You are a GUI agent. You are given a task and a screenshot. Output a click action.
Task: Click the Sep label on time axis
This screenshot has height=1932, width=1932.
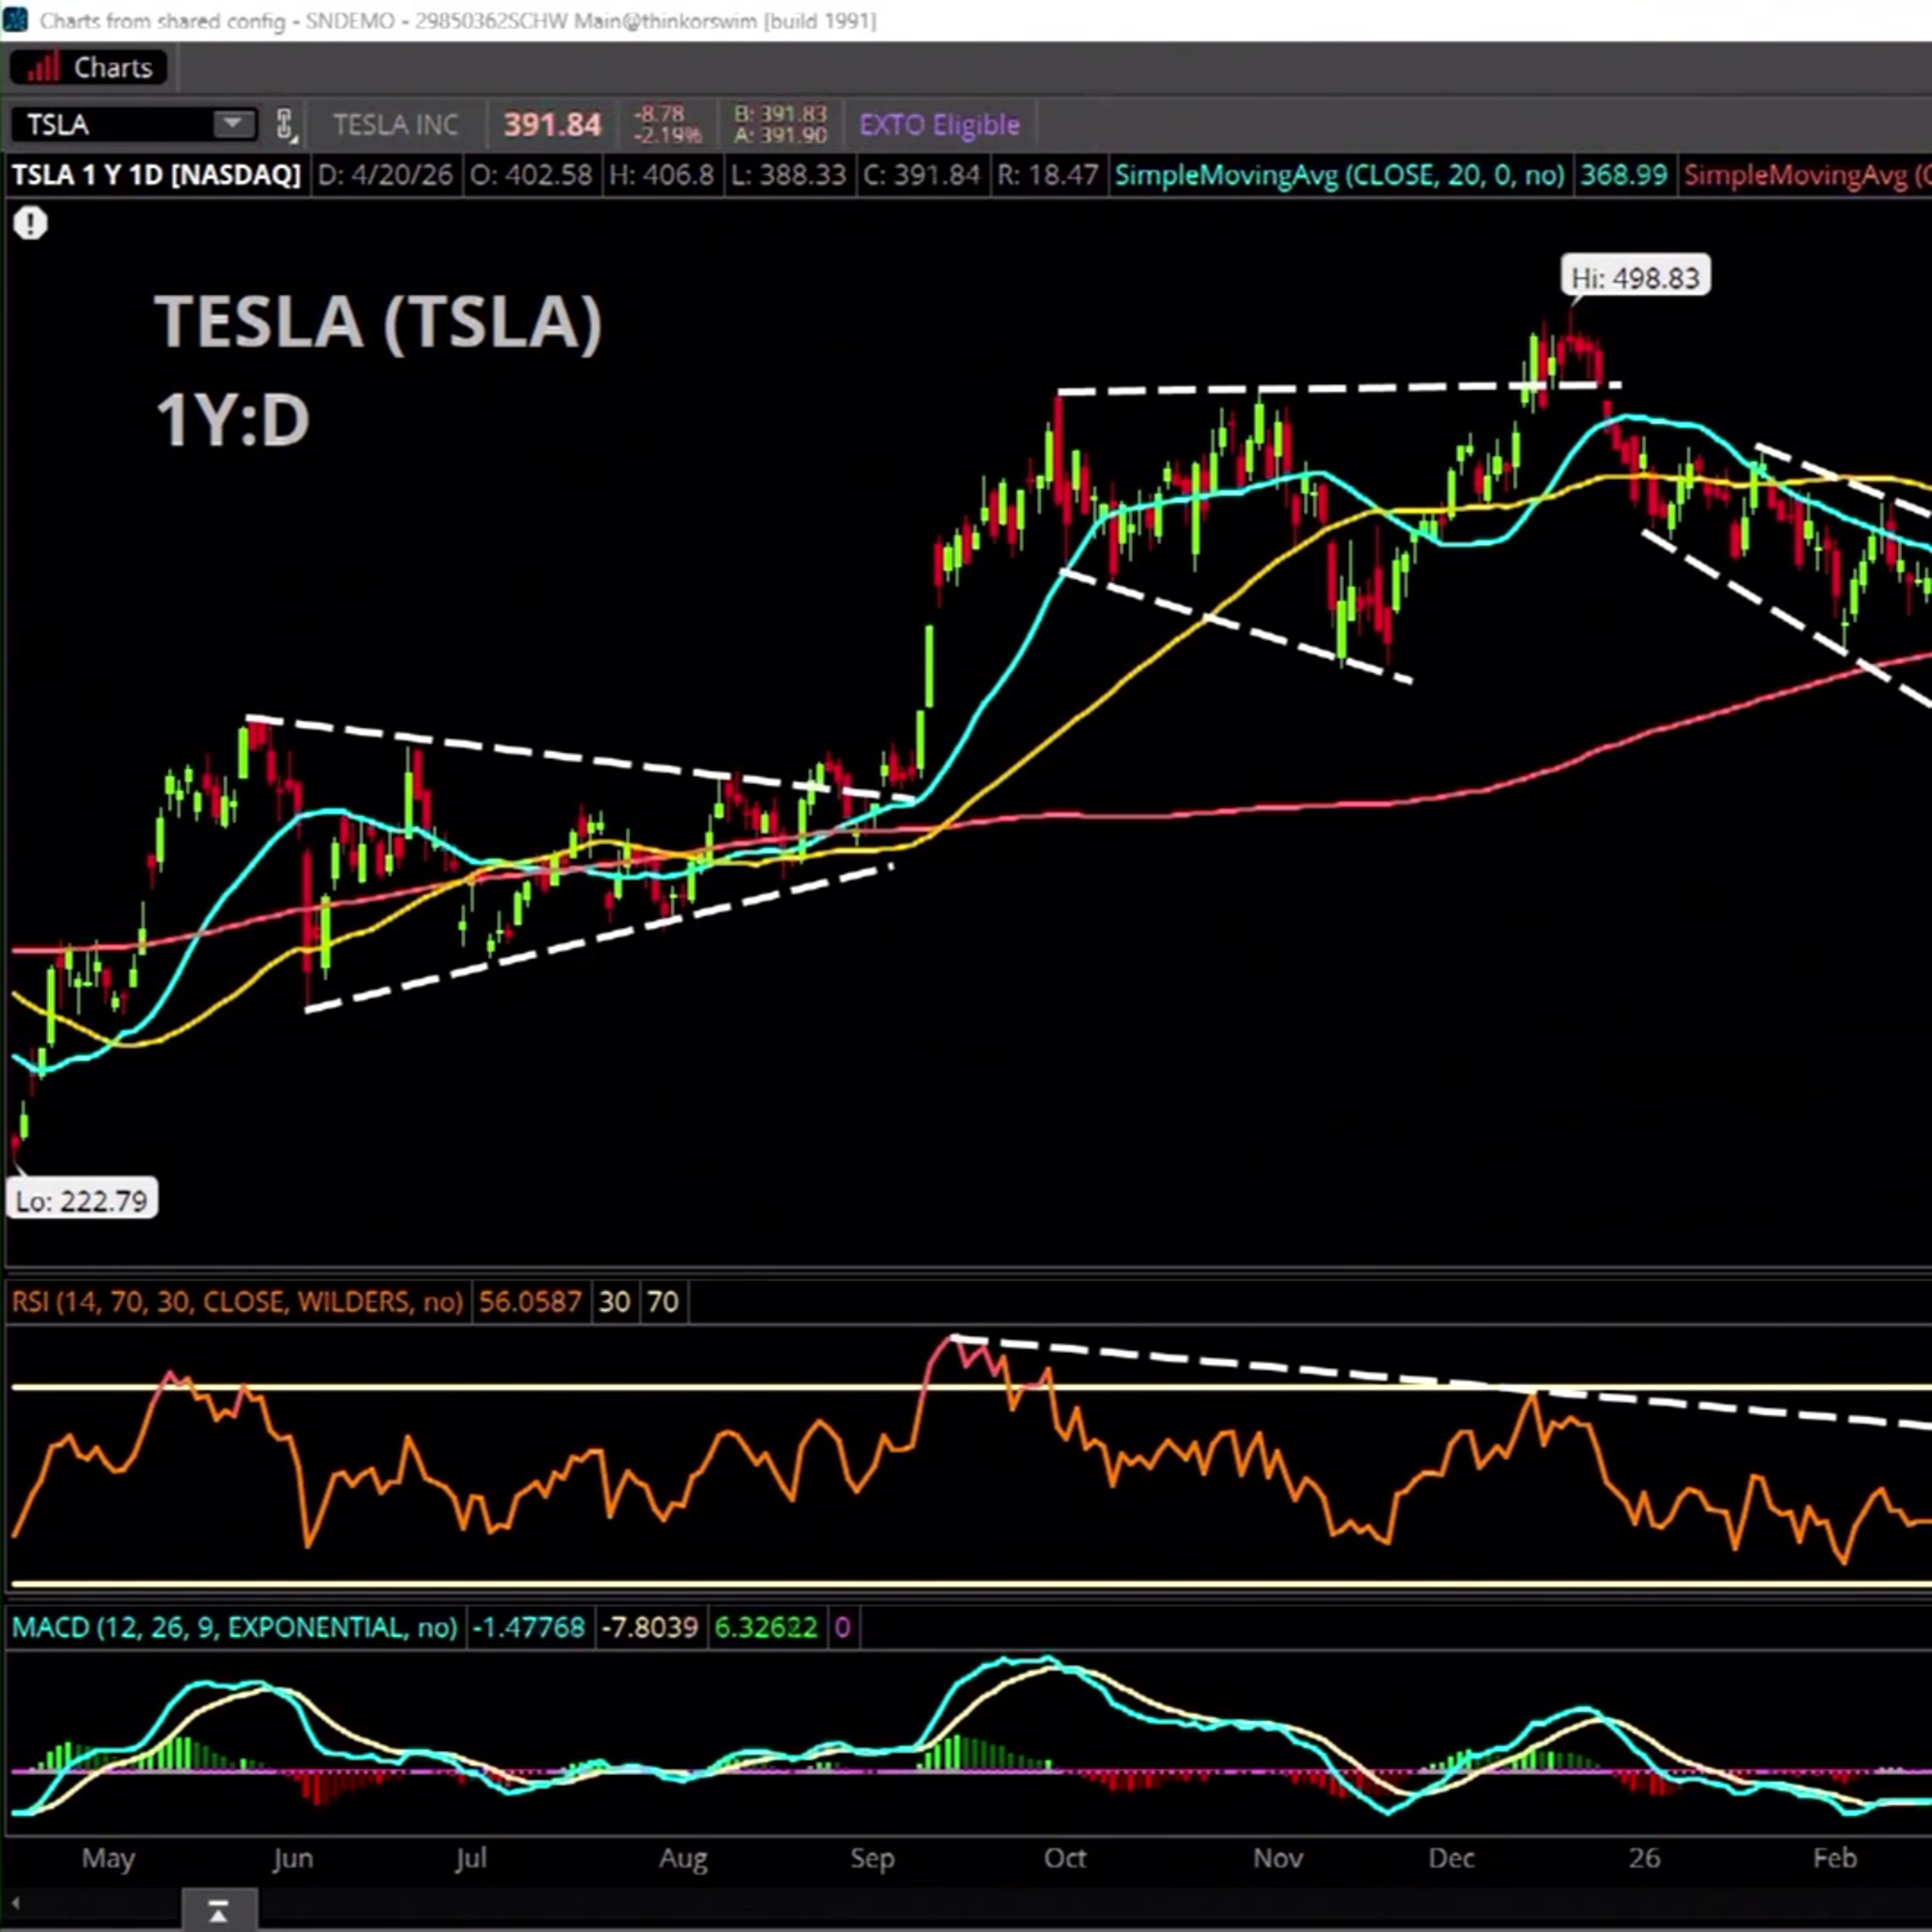(872, 1858)
